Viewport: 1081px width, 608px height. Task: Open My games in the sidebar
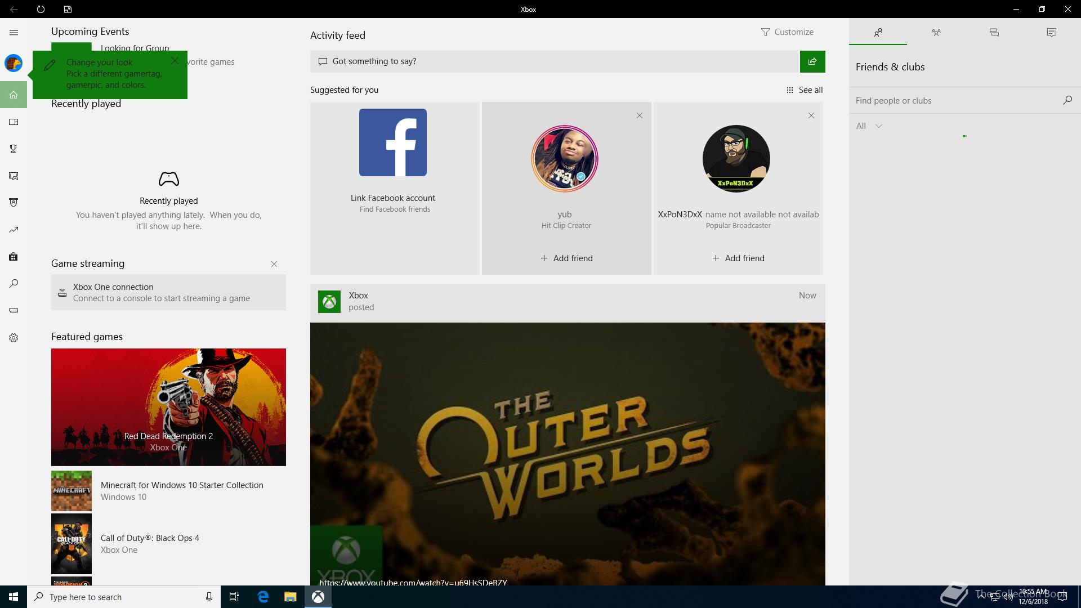(14, 122)
